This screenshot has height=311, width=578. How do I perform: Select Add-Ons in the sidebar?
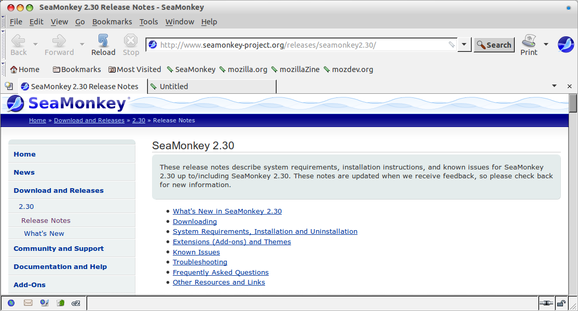coord(72,285)
